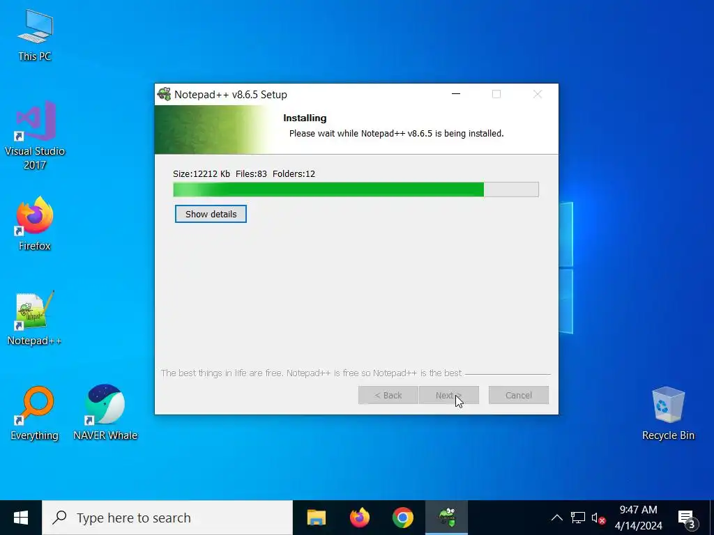Click Show details button
This screenshot has width=714, height=535.
pyautogui.click(x=211, y=214)
